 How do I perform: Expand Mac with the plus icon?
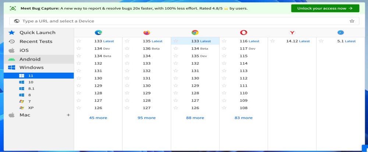(x=68, y=115)
